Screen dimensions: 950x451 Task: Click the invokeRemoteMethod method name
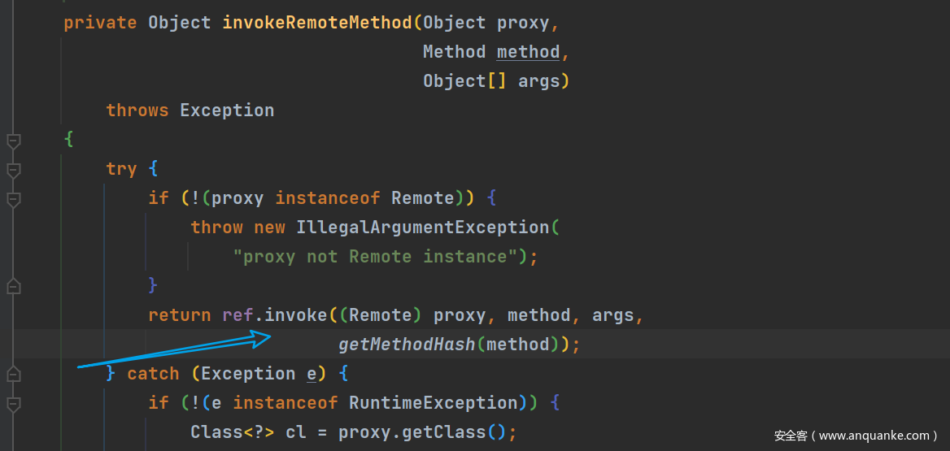pos(317,23)
